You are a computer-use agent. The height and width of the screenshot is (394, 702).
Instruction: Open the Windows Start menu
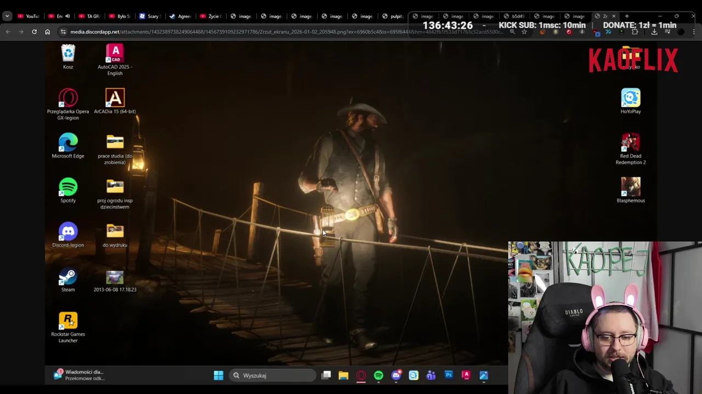click(218, 375)
